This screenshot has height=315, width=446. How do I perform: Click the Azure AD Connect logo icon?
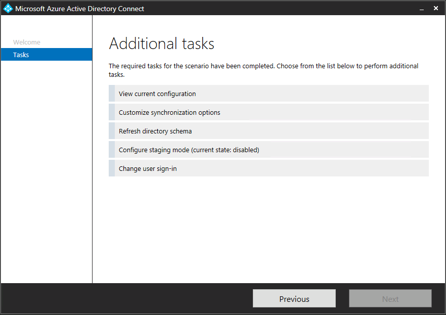(x=8, y=8)
